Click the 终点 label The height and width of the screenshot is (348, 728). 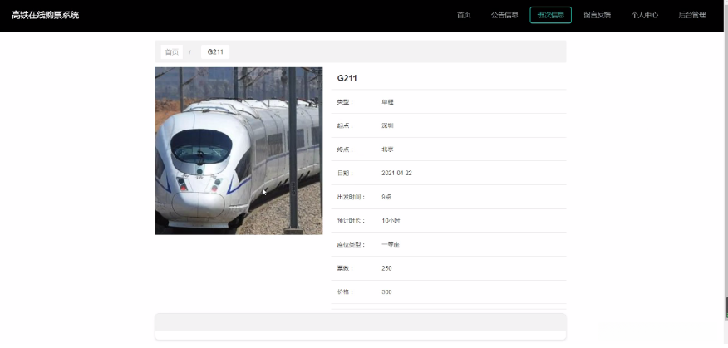[345, 149]
